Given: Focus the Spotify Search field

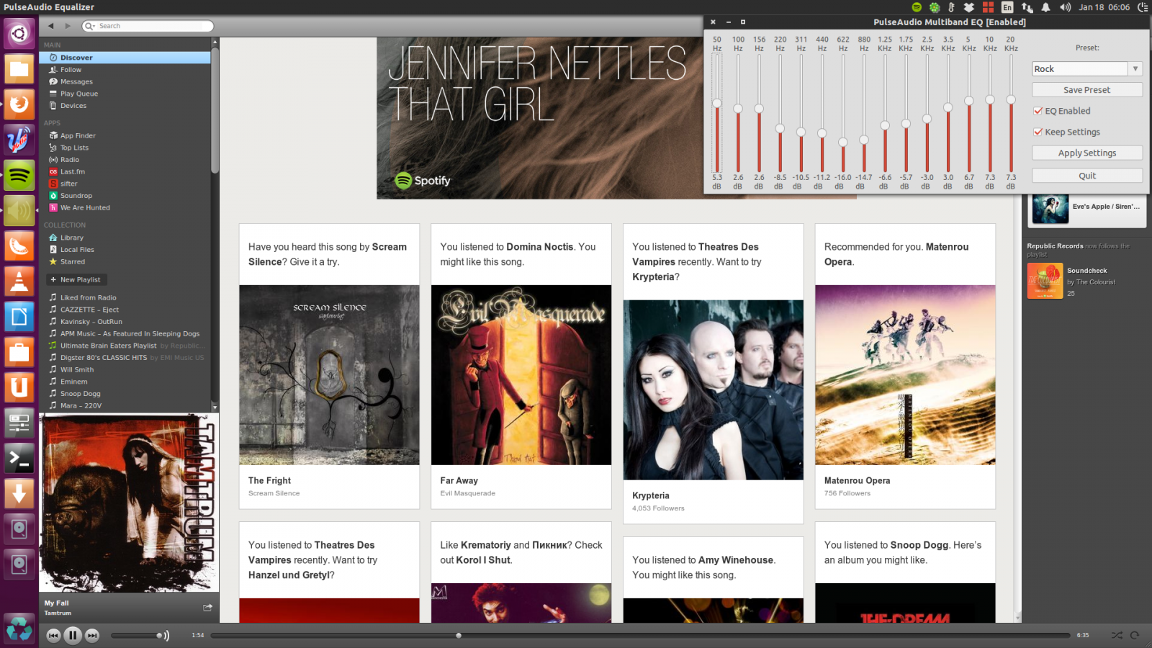Looking at the screenshot, I should click(148, 26).
